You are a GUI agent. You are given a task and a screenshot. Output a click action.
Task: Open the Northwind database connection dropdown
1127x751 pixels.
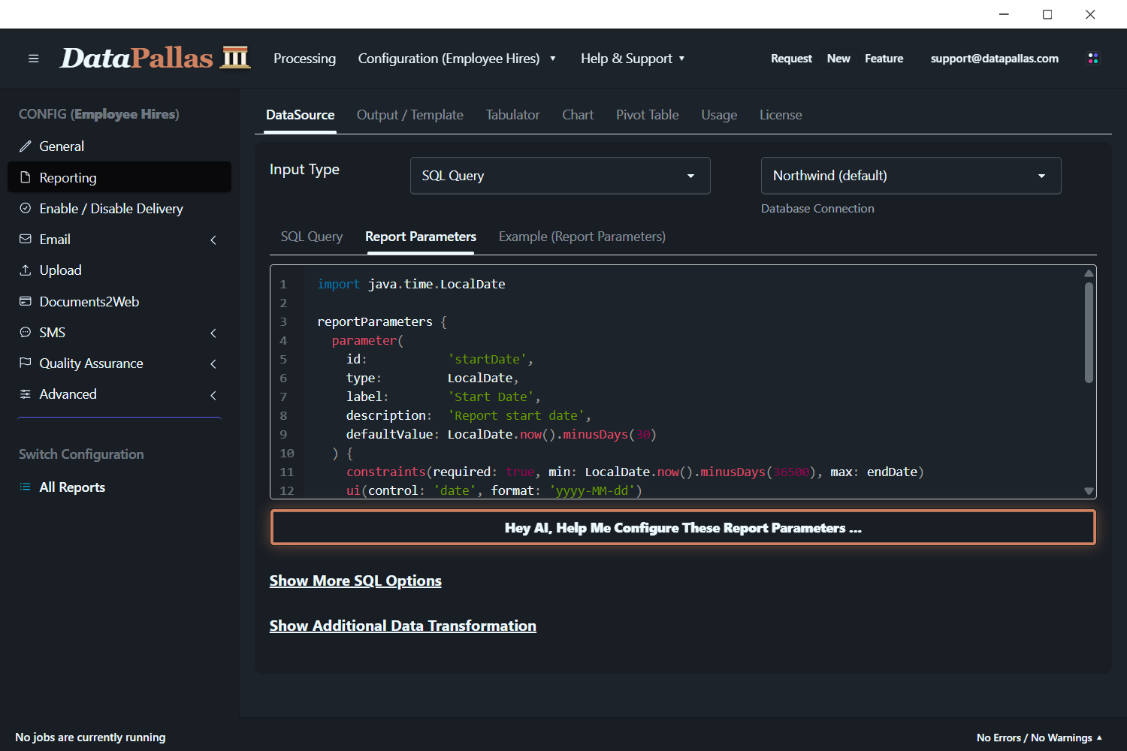coord(911,176)
